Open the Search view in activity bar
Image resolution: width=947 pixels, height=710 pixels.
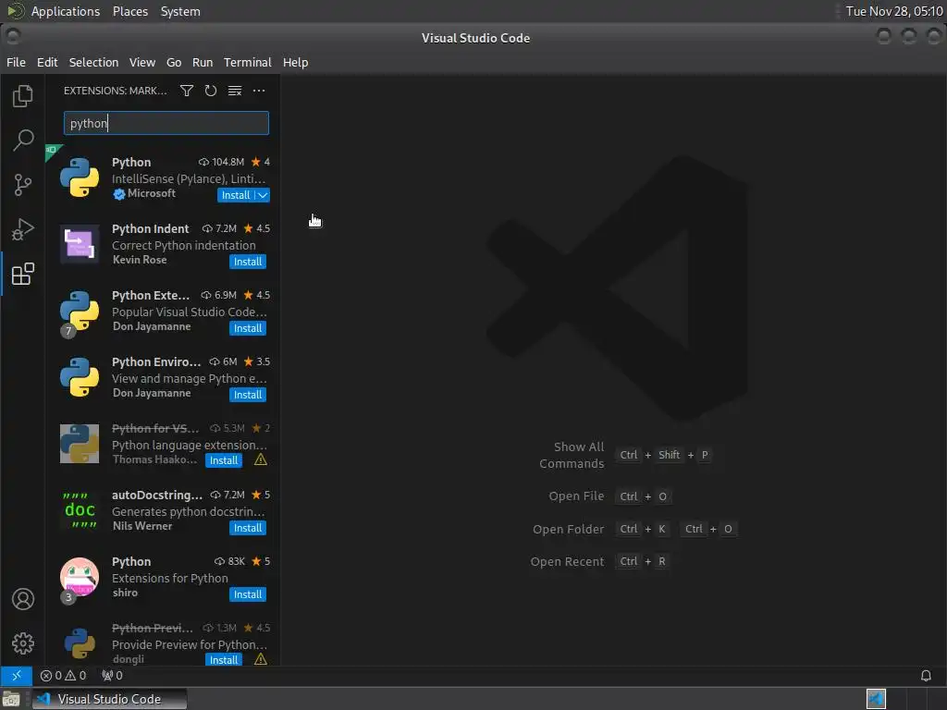[x=23, y=141]
